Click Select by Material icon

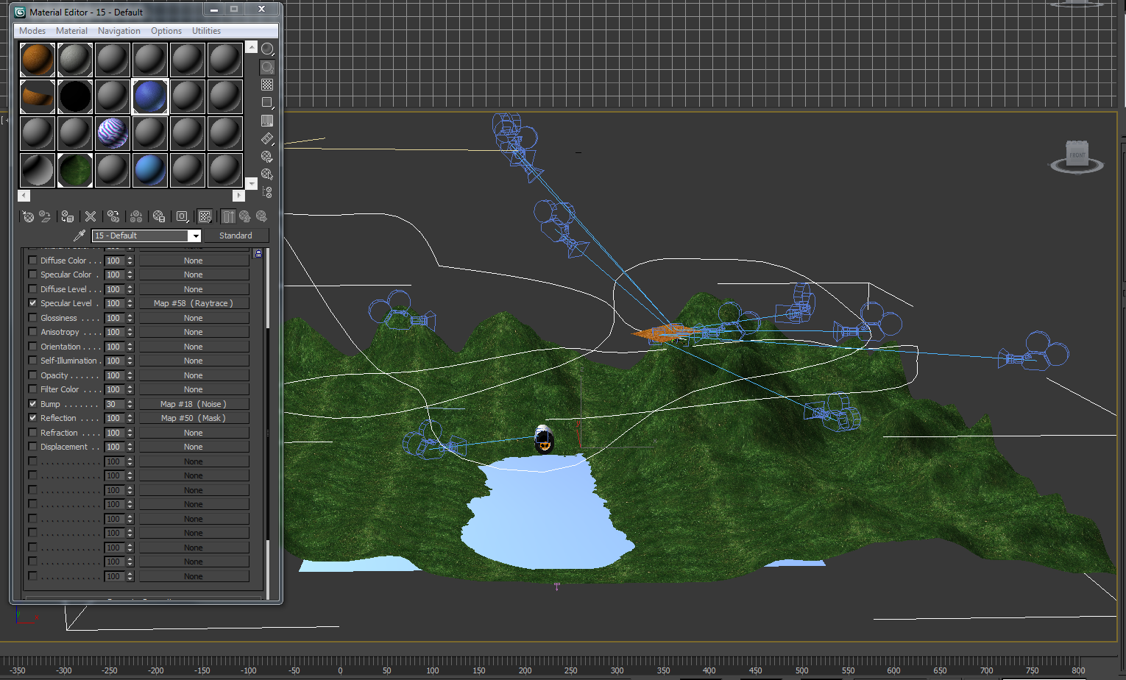coord(267,174)
